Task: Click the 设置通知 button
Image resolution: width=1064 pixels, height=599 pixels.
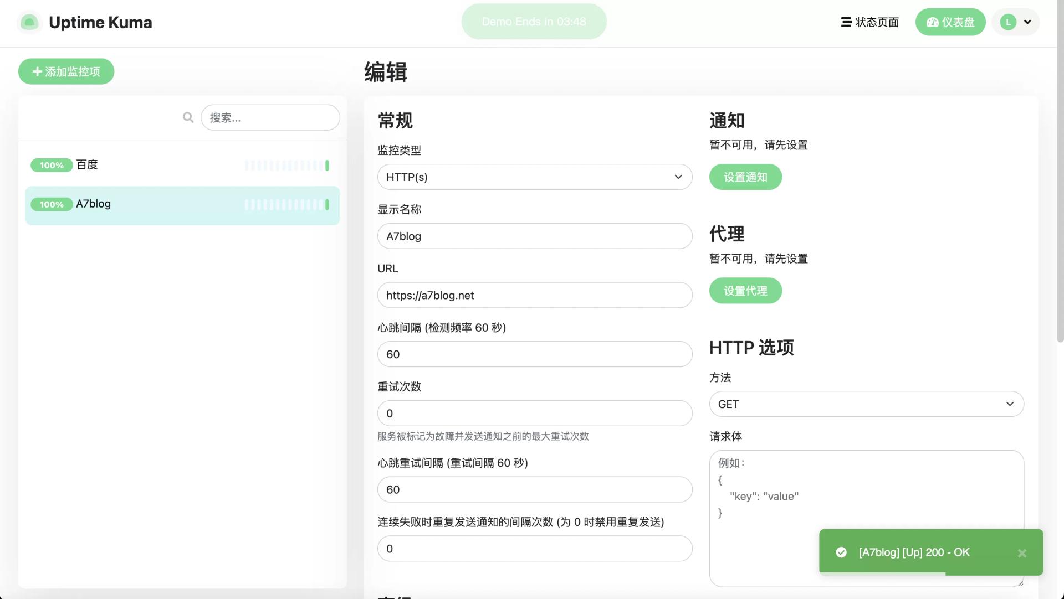Action: (x=745, y=177)
